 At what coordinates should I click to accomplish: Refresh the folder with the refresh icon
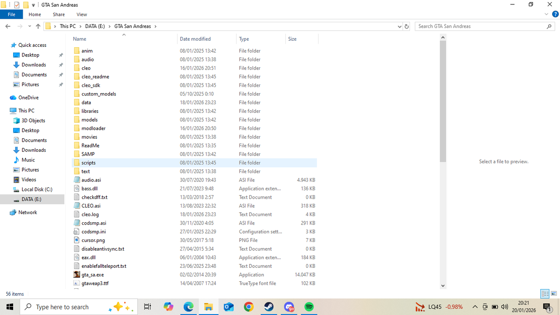pyautogui.click(x=406, y=26)
